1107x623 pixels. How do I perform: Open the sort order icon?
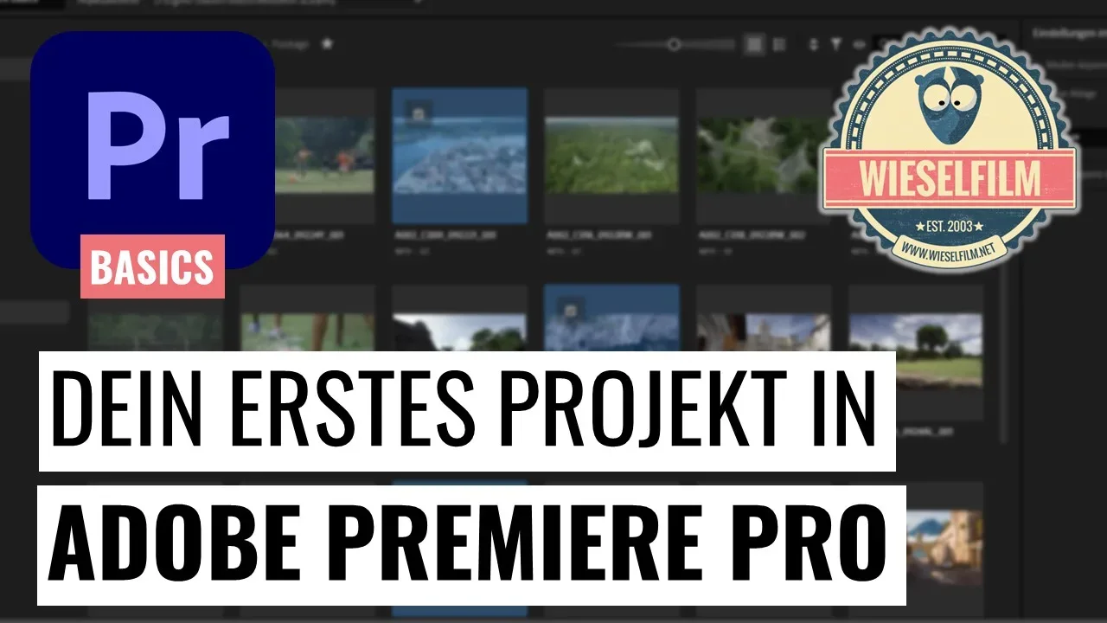pyautogui.click(x=813, y=44)
